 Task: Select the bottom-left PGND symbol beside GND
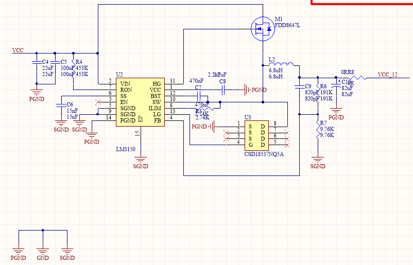18,251
